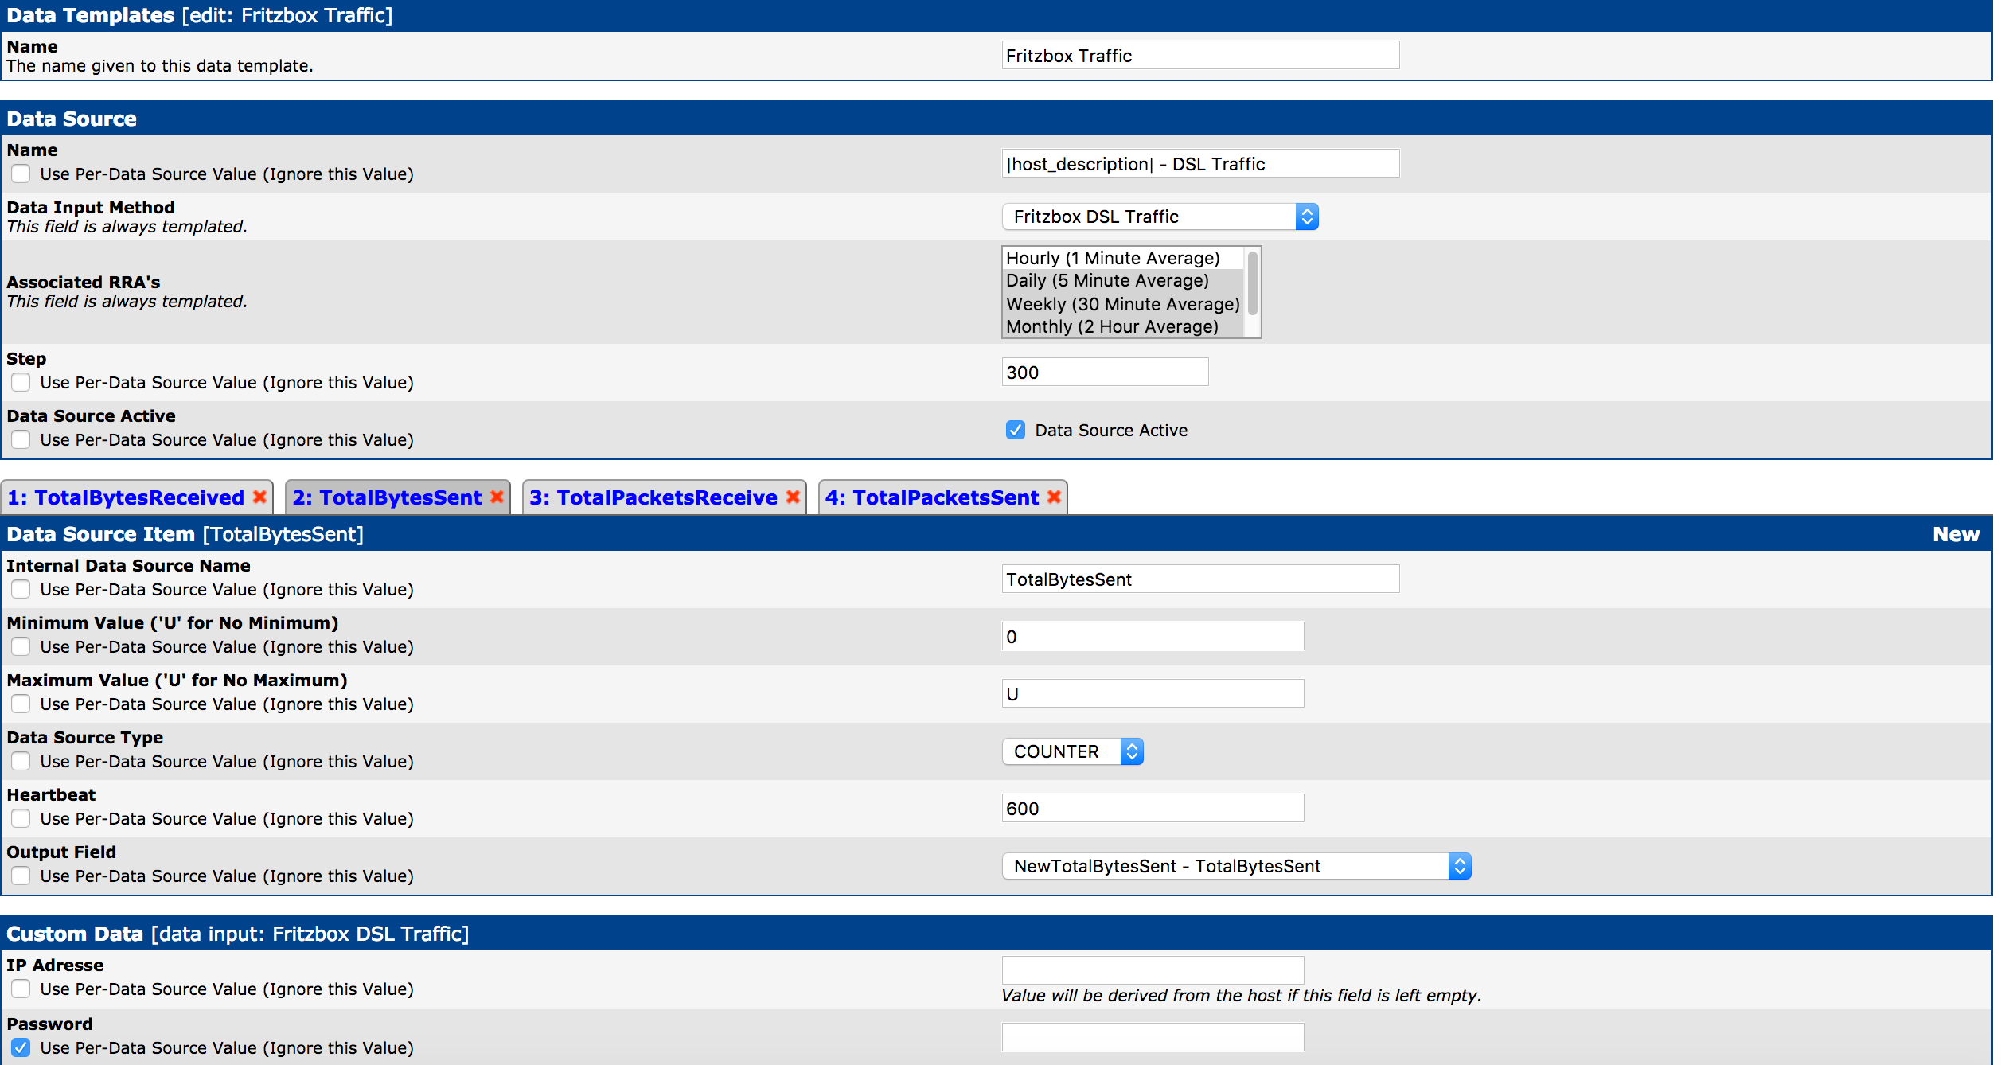The image size is (2001, 1065).
Task: Toggle per-data source value for Step
Action: [21, 382]
